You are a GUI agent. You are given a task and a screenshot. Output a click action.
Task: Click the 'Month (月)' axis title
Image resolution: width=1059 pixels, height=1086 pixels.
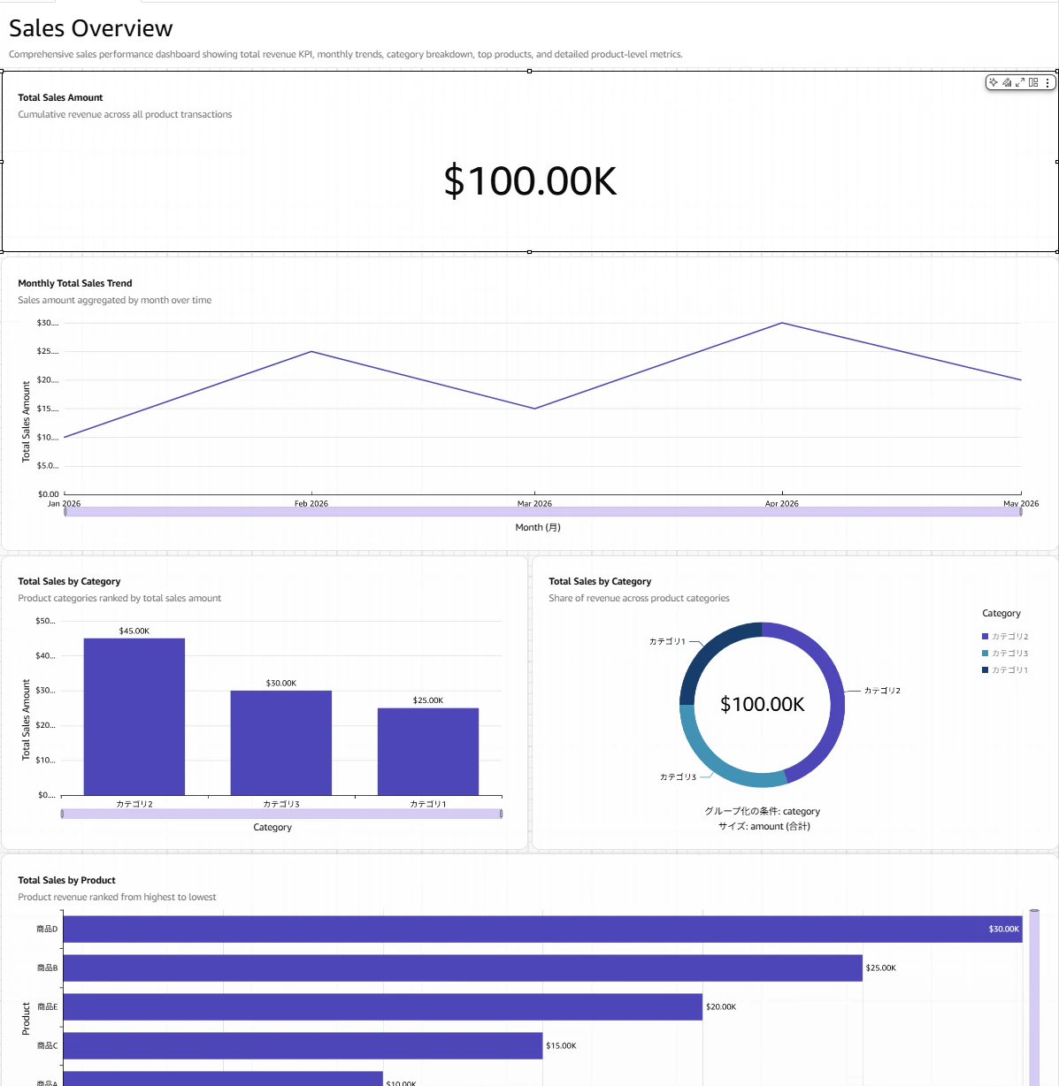538,527
